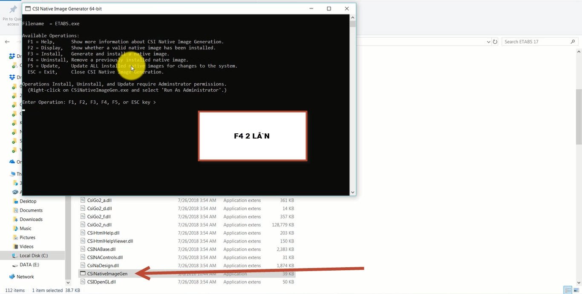Open Documents in the navigation pane
Viewport: 582px width, 294px height.
click(31, 210)
